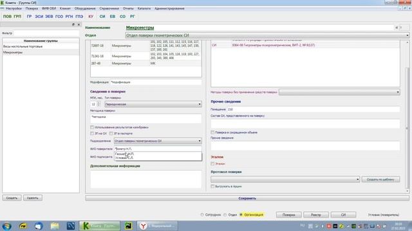The image size is (412, 231).
Task: Select the ГР toolbar button
Action: [29, 16]
